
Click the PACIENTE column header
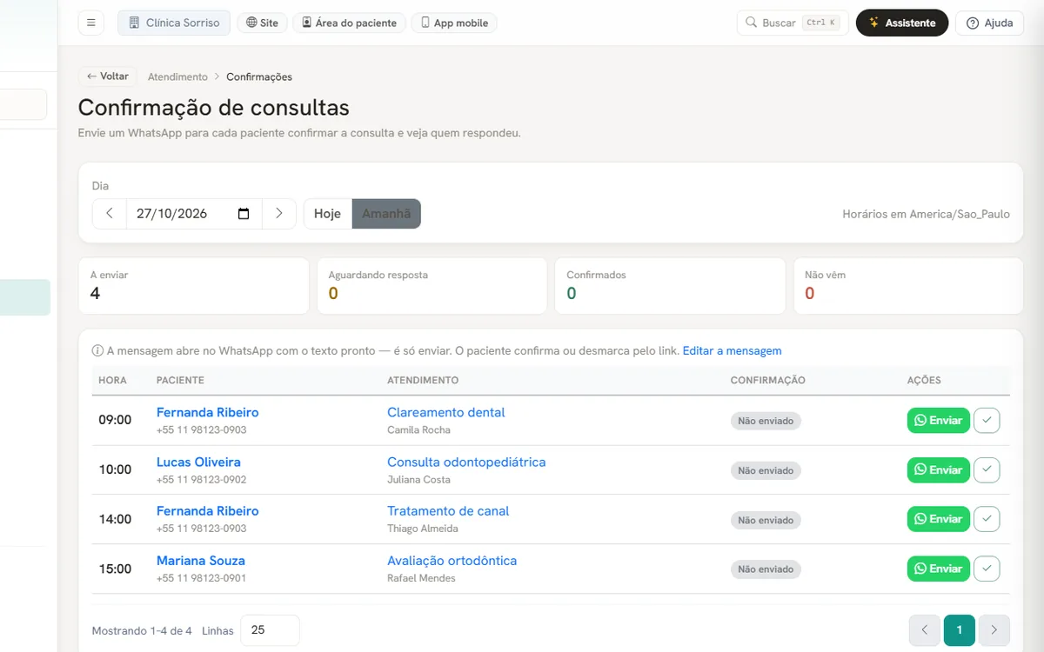(x=180, y=381)
